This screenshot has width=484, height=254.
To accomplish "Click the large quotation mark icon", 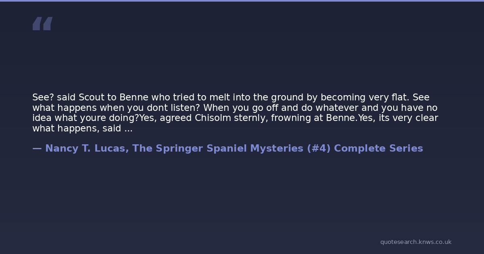I will tap(42, 23).
